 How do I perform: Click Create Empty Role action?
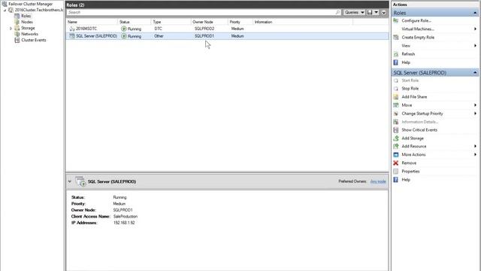418,37
